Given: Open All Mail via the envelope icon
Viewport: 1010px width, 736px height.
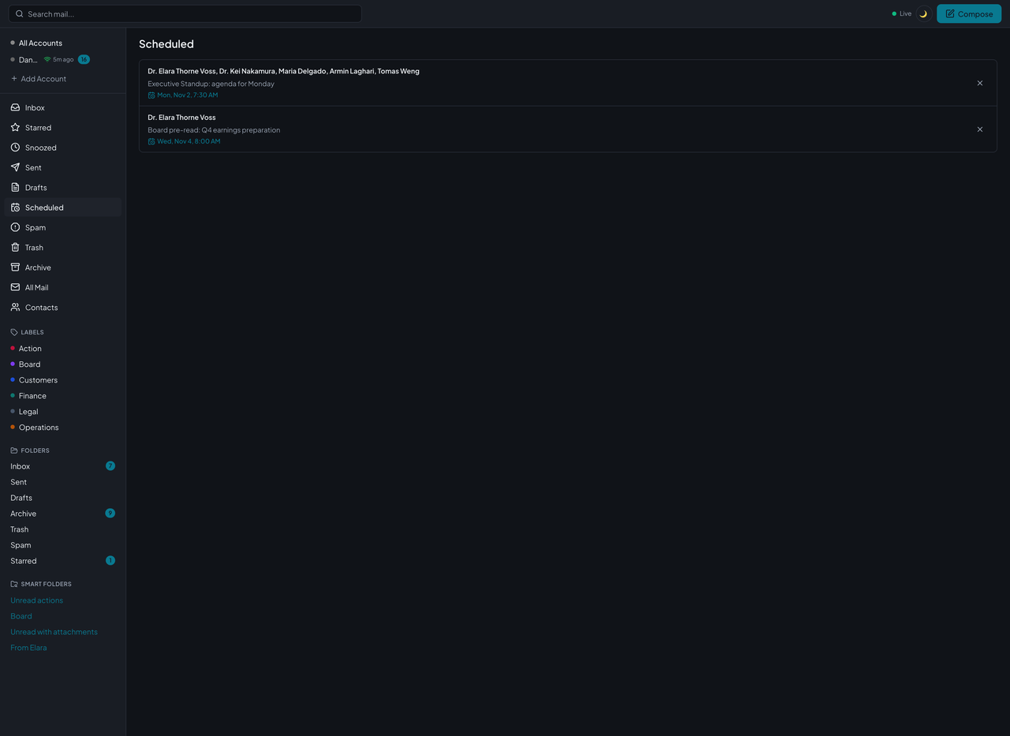Looking at the screenshot, I should click(x=15, y=287).
